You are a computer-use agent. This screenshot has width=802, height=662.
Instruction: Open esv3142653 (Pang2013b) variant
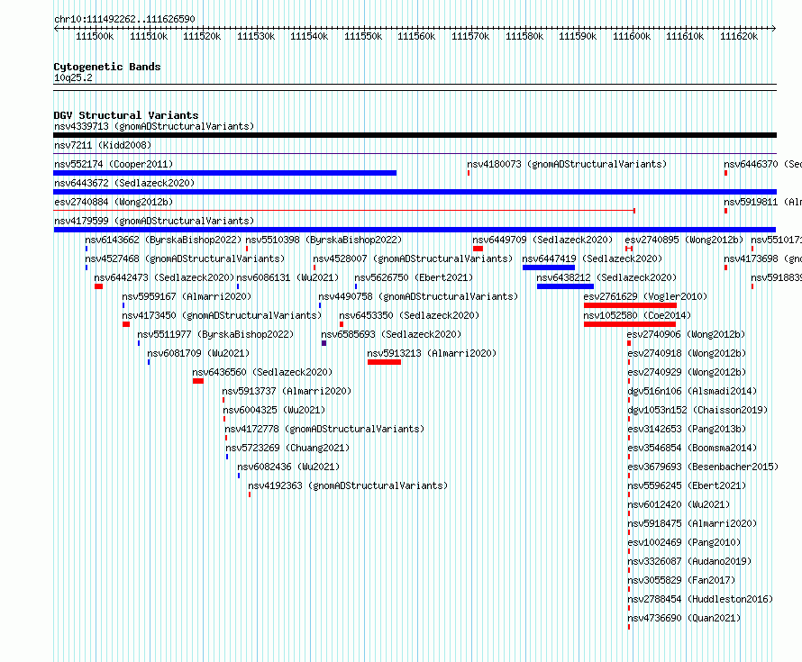pyautogui.click(x=687, y=429)
